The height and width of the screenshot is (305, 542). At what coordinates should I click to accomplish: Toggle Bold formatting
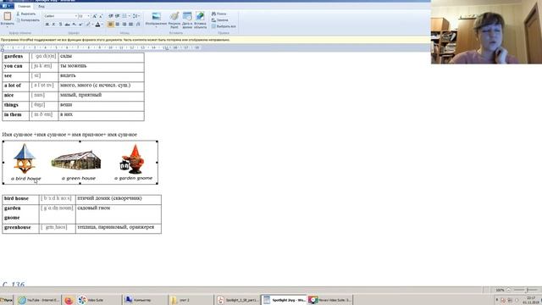[47, 25]
